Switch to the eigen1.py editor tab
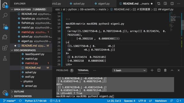 [102, 4]
